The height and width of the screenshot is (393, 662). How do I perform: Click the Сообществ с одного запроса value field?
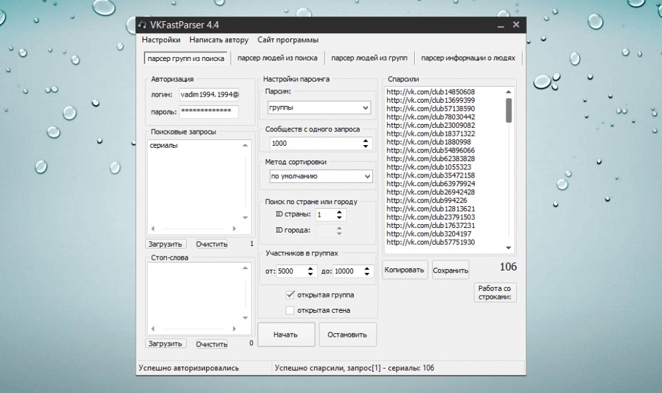(315, 144)
